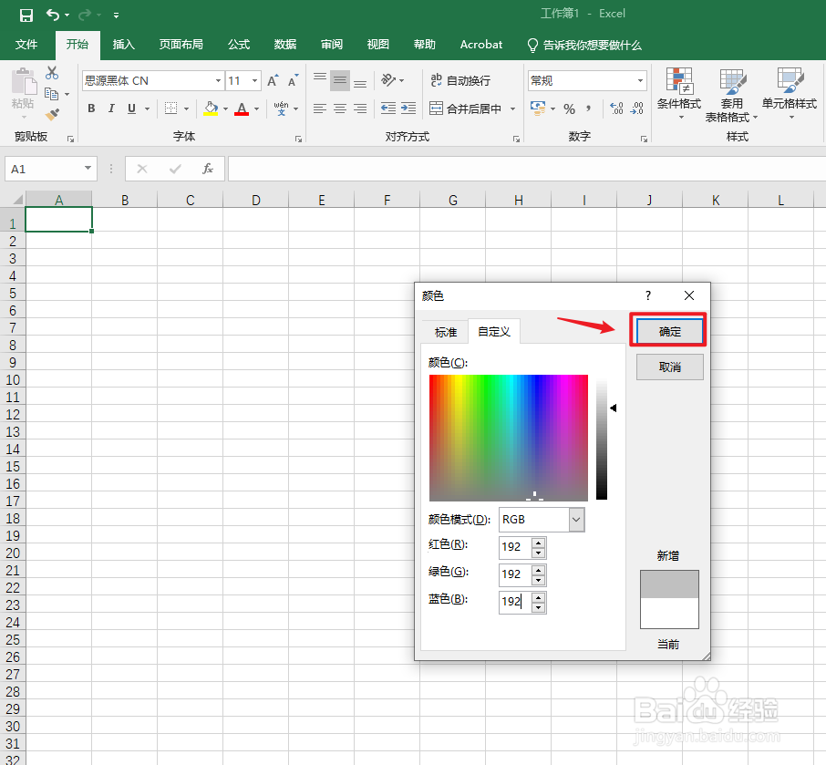Apply the red font color
The width and height of the screenshot is (826, 765).
click(242, 109)
